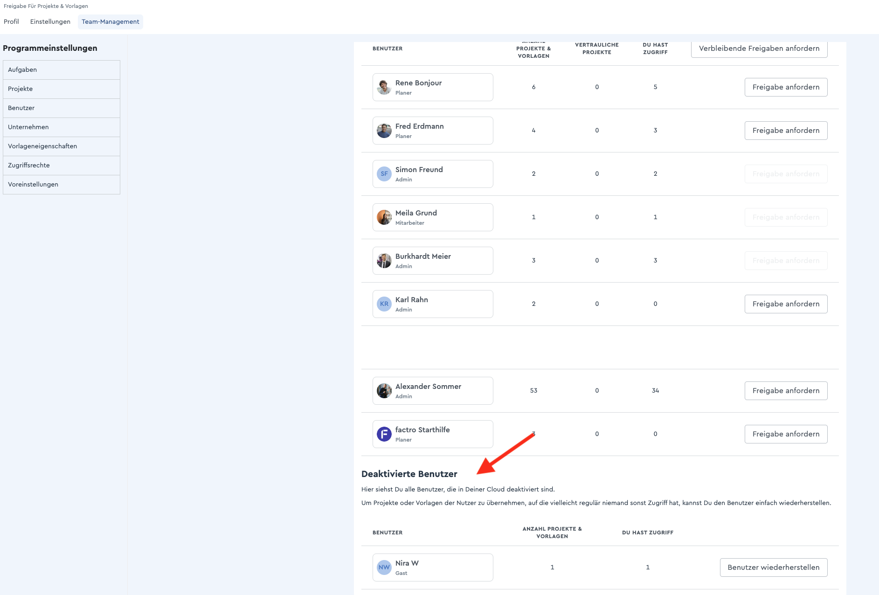Open Zugriffsrechte settings entry
879x595 pixels.
point(62,166)
